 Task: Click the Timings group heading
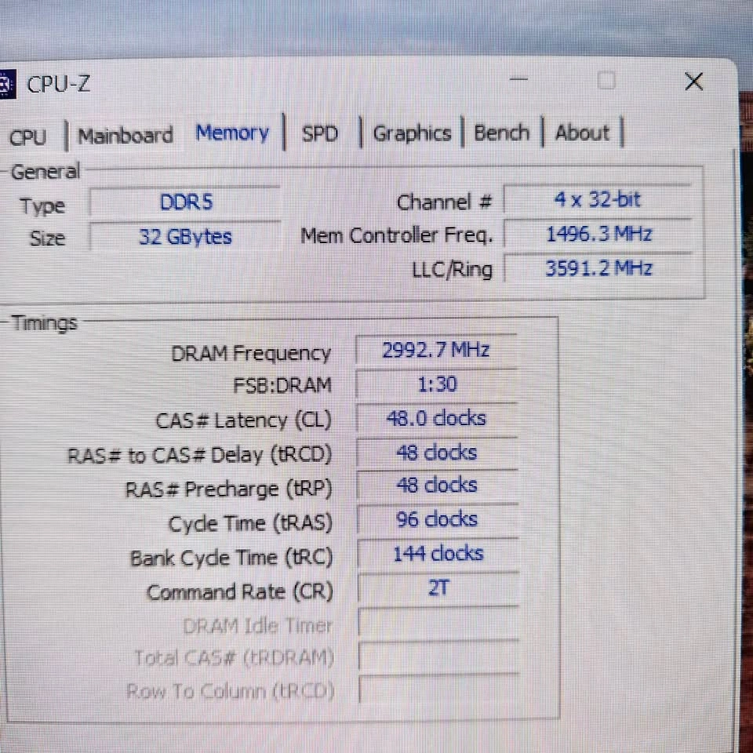pyautogui.click(x=44, y=322)
